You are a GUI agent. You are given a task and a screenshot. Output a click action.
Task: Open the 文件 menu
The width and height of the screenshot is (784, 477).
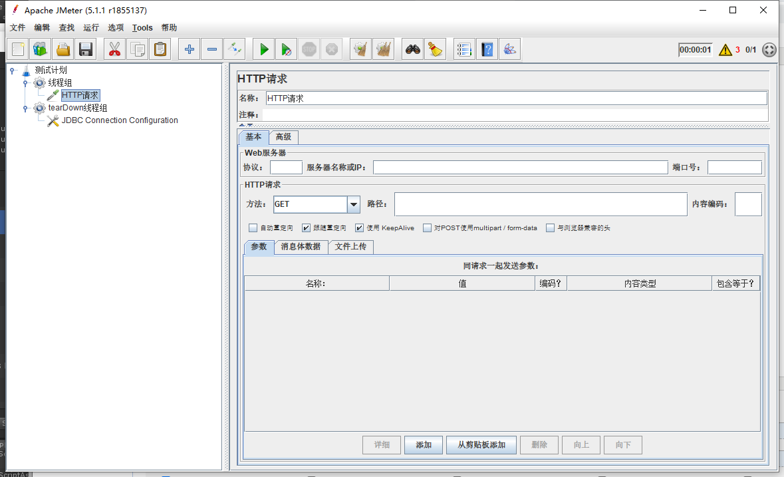point(17,27)
